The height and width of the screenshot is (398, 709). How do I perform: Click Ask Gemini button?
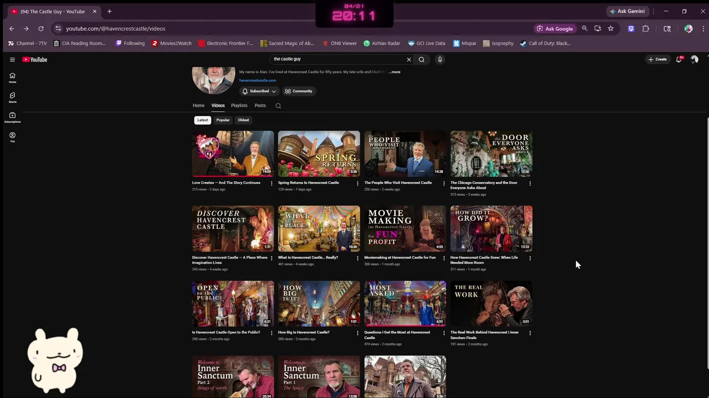pos(627,11)
